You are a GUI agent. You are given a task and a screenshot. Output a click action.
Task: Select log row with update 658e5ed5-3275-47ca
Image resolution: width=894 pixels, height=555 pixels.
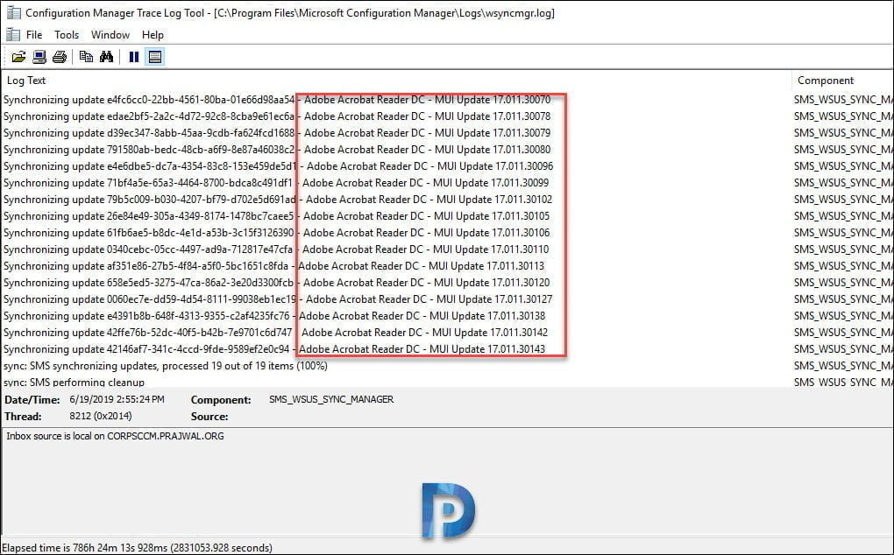point(447,283)
